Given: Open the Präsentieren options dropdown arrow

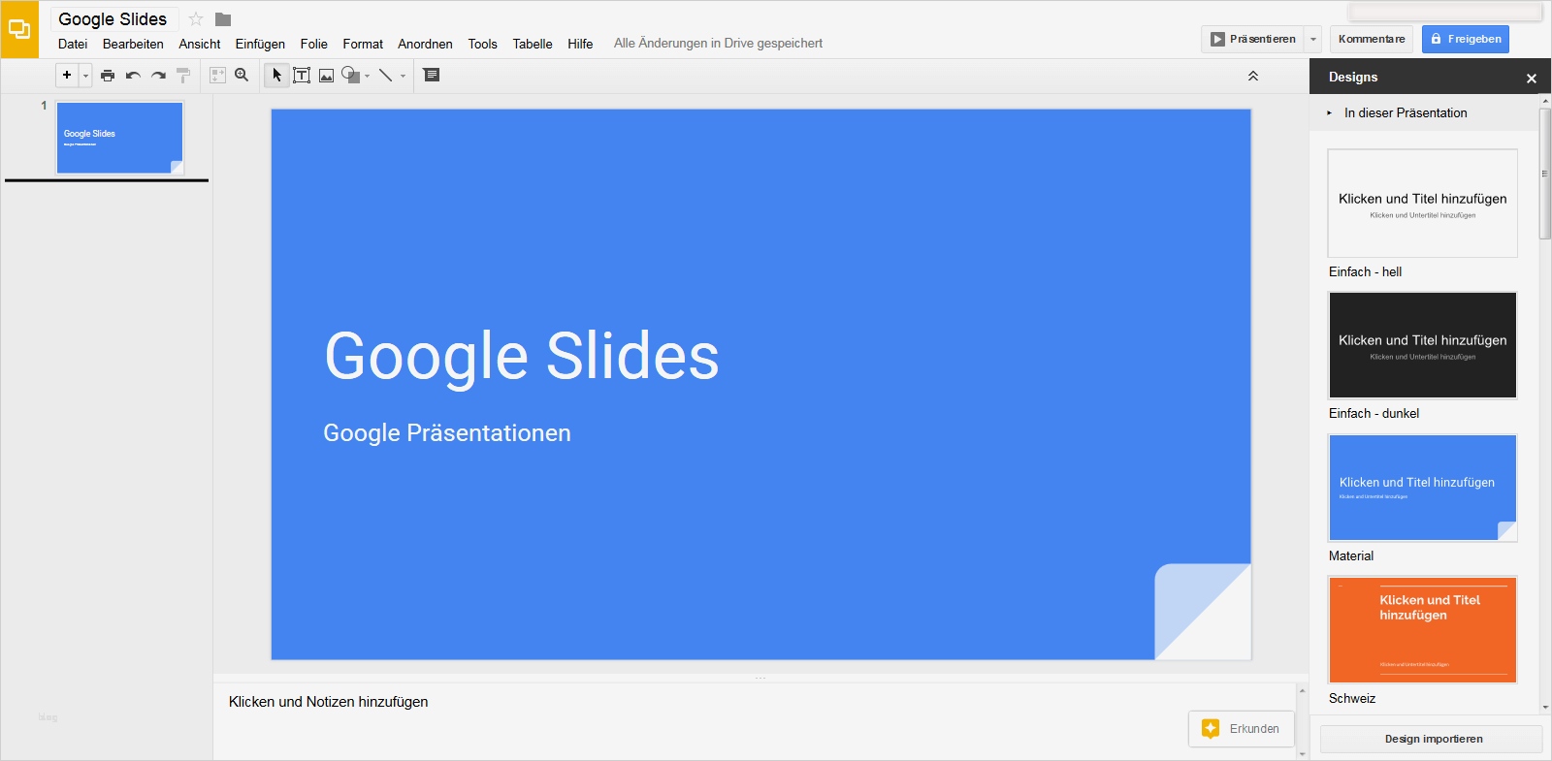Looking at the screenshot, I should pos(1313,39).
